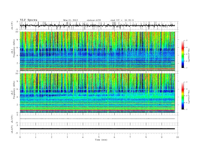Click the "Time (min)" x-axis label
Screen dimensions: 200x154
click(x=101, y=140)
